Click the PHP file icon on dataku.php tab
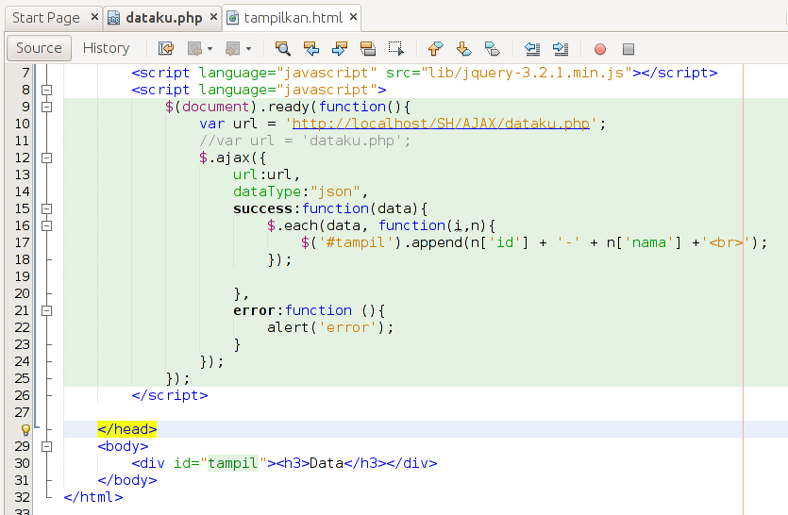 click(114, 18)
